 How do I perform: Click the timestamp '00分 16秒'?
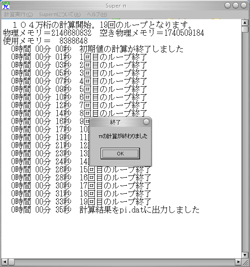tap(53, 121)
